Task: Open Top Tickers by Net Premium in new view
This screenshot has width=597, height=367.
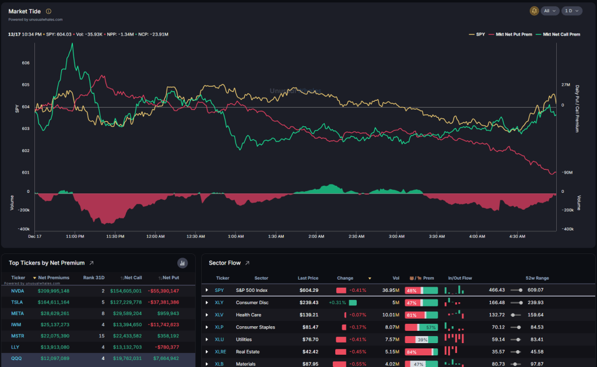Action: click(x=91, y=263)
